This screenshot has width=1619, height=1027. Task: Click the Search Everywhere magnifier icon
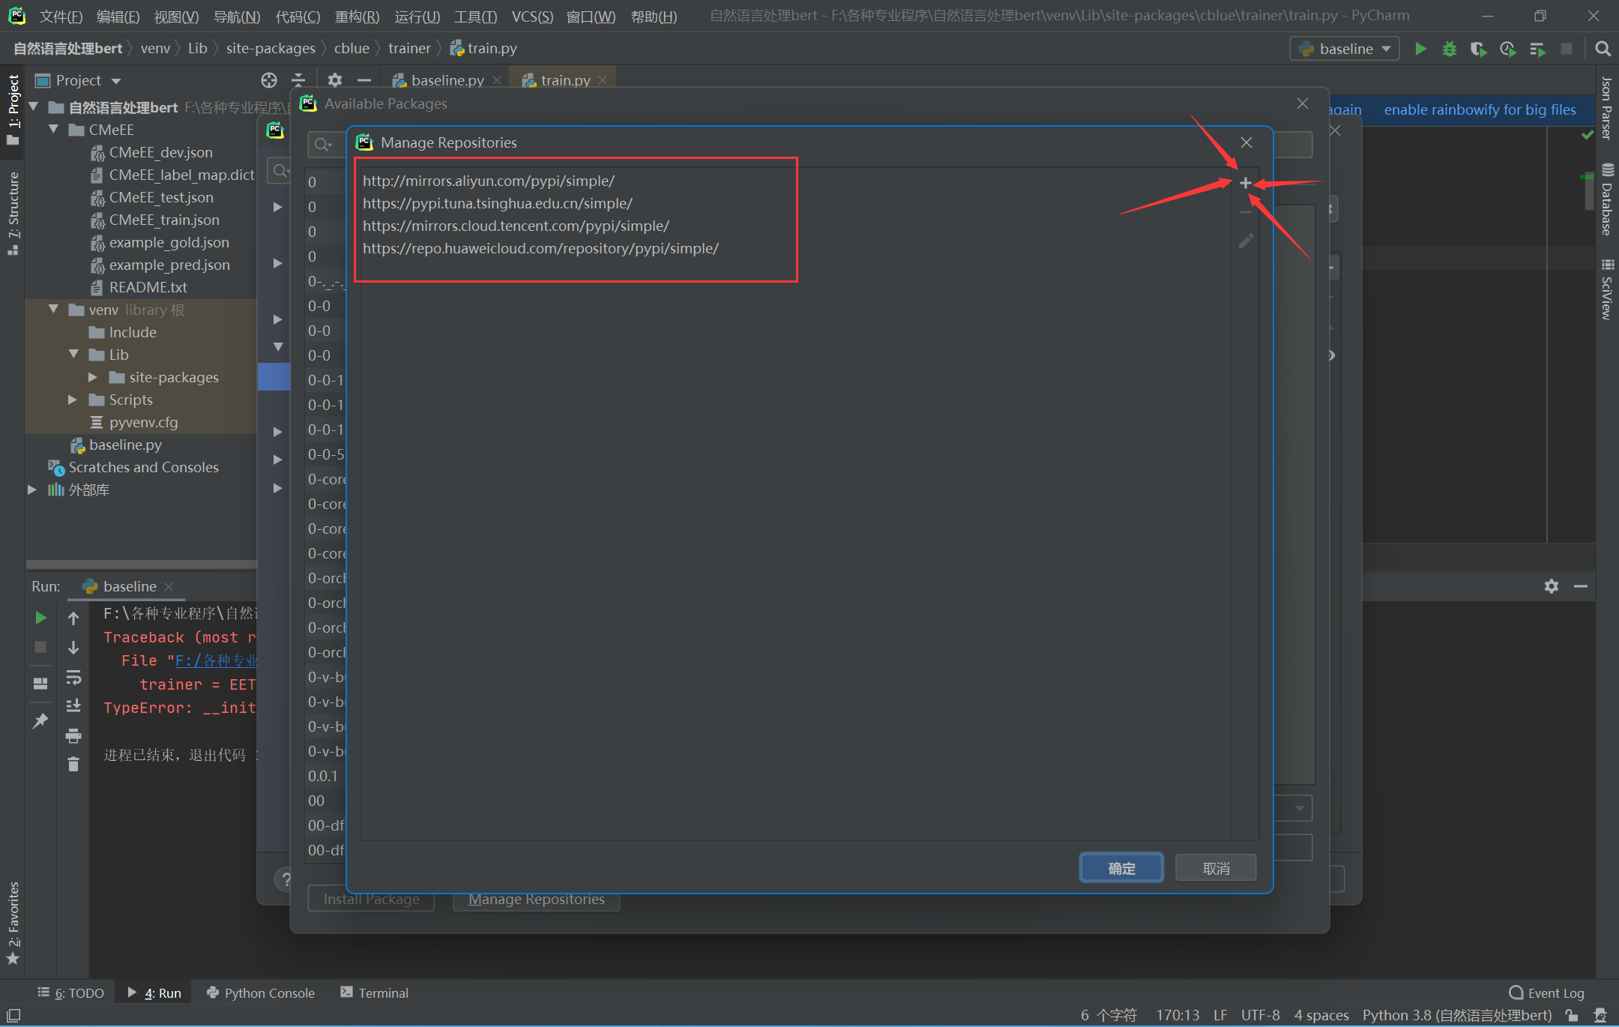point(1603,49)
